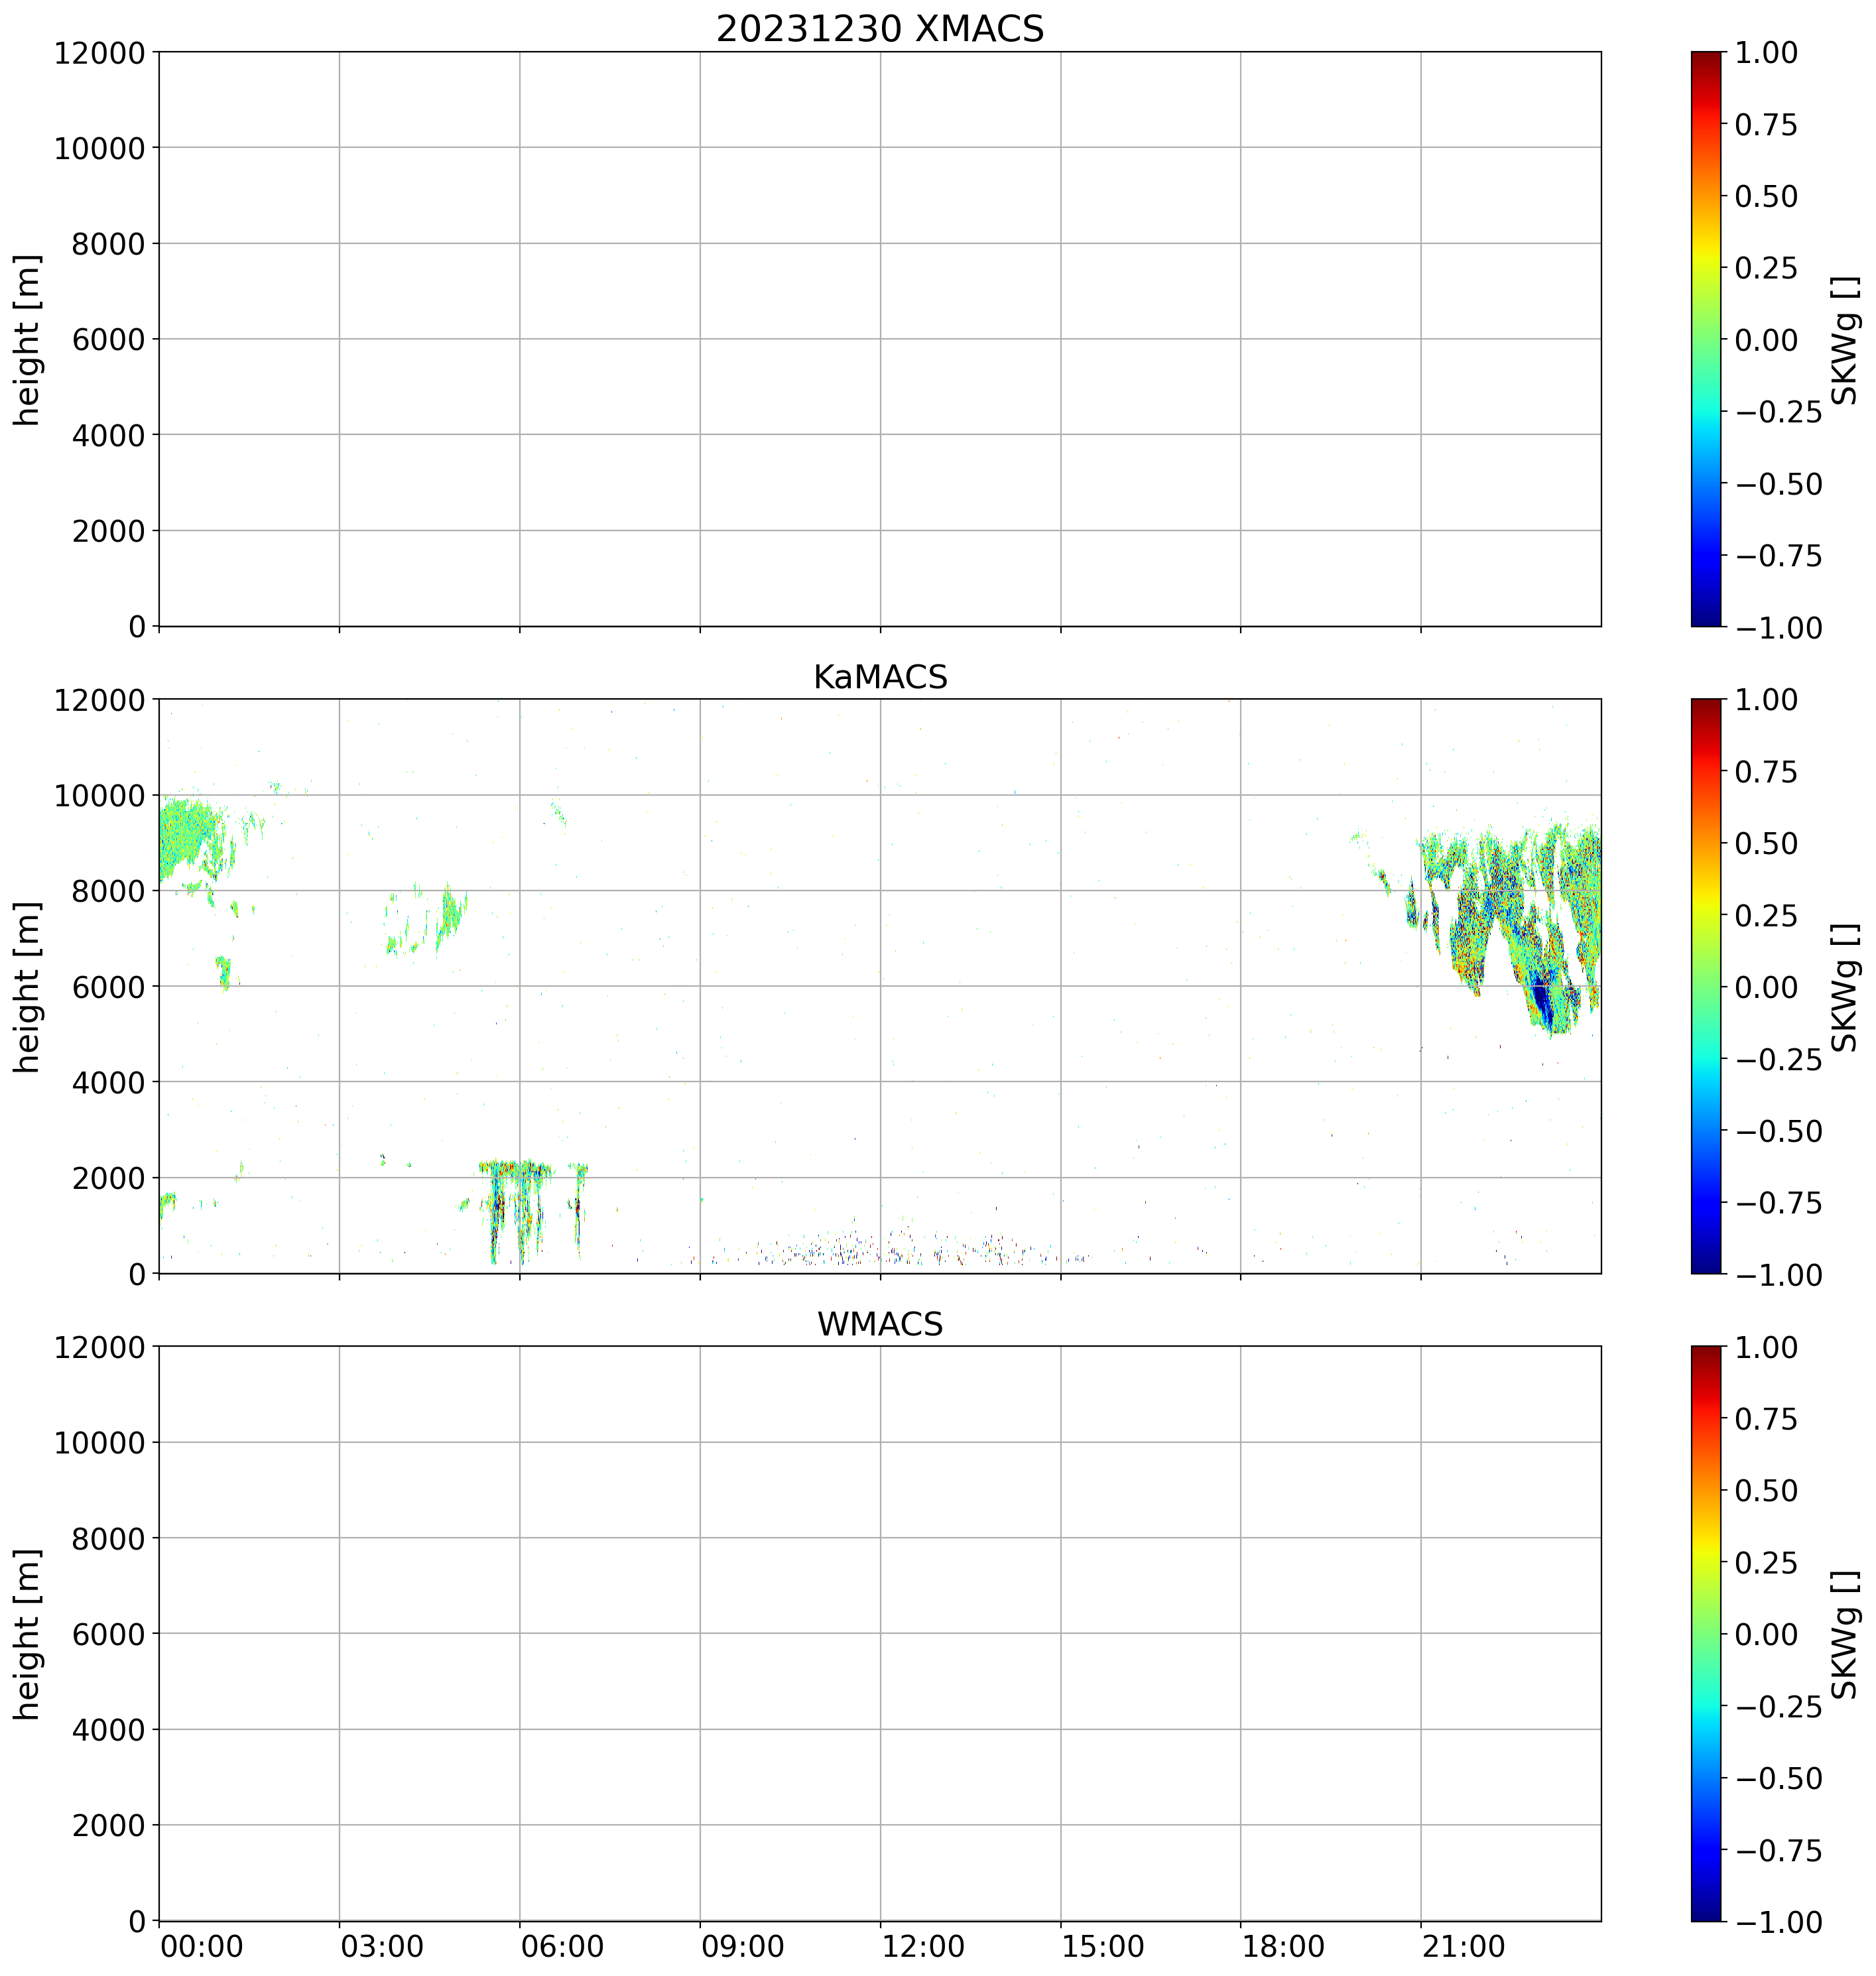Image resolution: width=1876 pixels, height=1976 pixels.
Task: Click the top XMACS colorbar gradient
Action: coord(1706,339)
